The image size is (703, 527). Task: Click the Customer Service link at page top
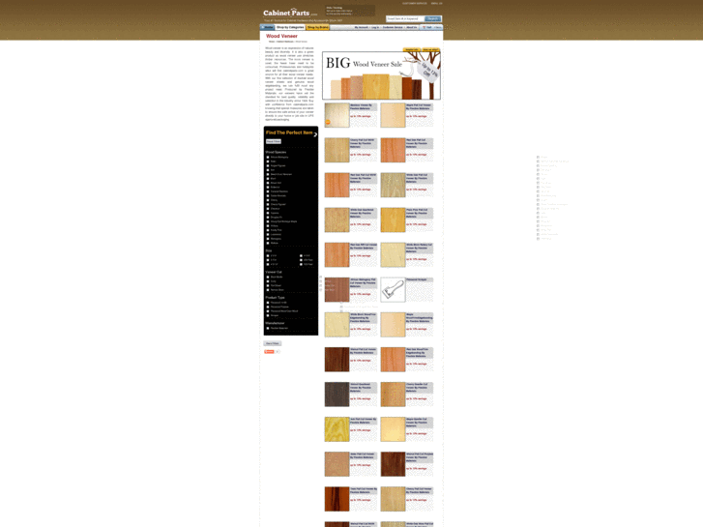pos(415,3)
